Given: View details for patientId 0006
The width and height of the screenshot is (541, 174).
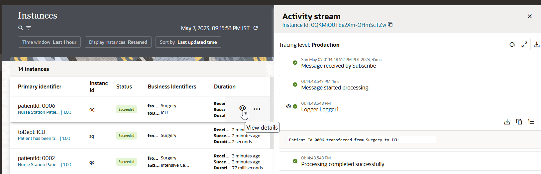Looking at the screenshot, I should (243, 108).
